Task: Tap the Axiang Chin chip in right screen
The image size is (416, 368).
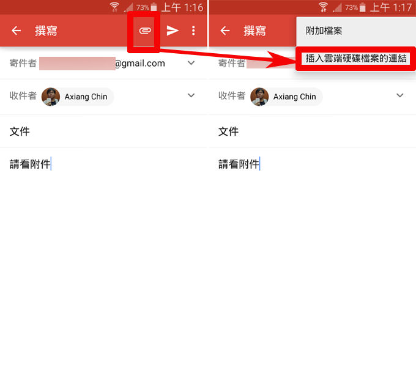Action: click(286, 97)
